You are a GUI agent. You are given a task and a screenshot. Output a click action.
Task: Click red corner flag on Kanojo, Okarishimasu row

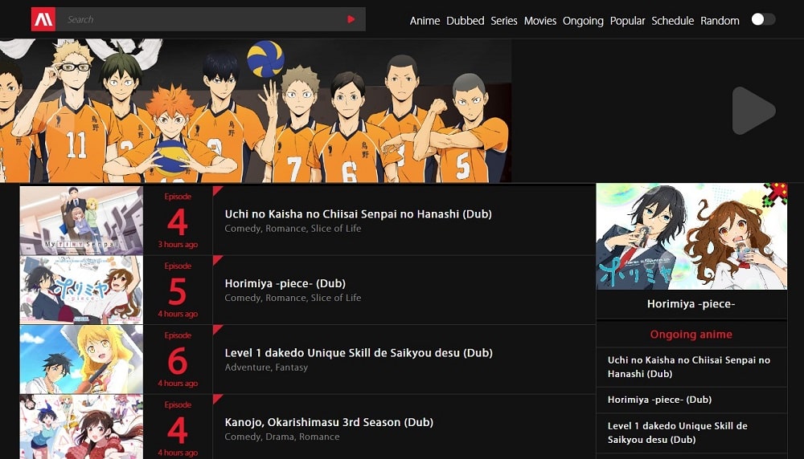(x=216, y=398)
